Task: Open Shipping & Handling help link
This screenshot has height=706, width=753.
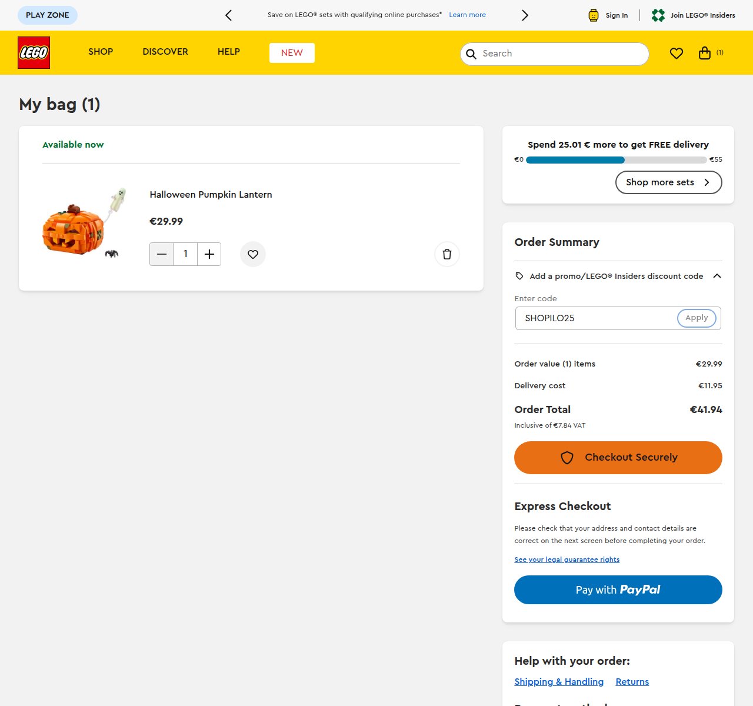Action: click(559, 682)
